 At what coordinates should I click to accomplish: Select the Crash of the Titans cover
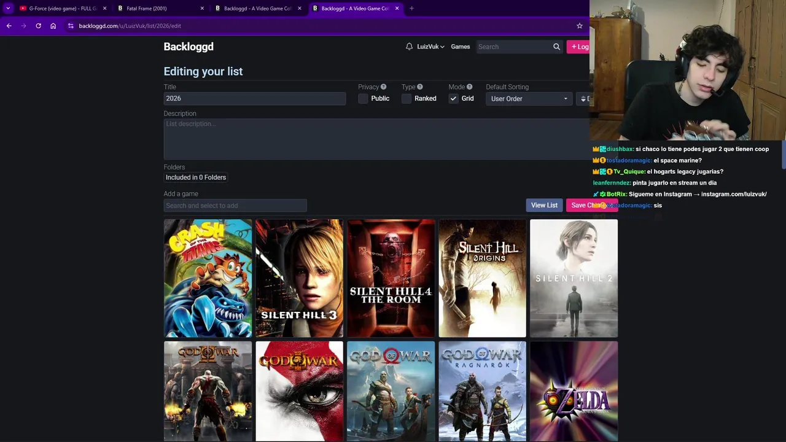tap(208, 278)
